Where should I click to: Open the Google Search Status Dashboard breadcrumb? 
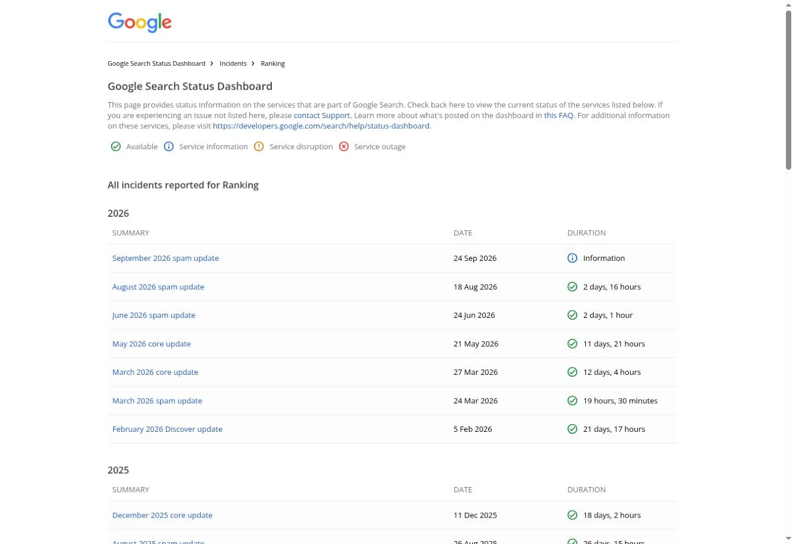click(x=156, y=63)
